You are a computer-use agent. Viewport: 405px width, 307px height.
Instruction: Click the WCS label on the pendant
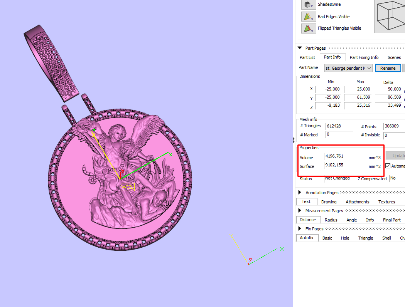click(x=128, y=187)
